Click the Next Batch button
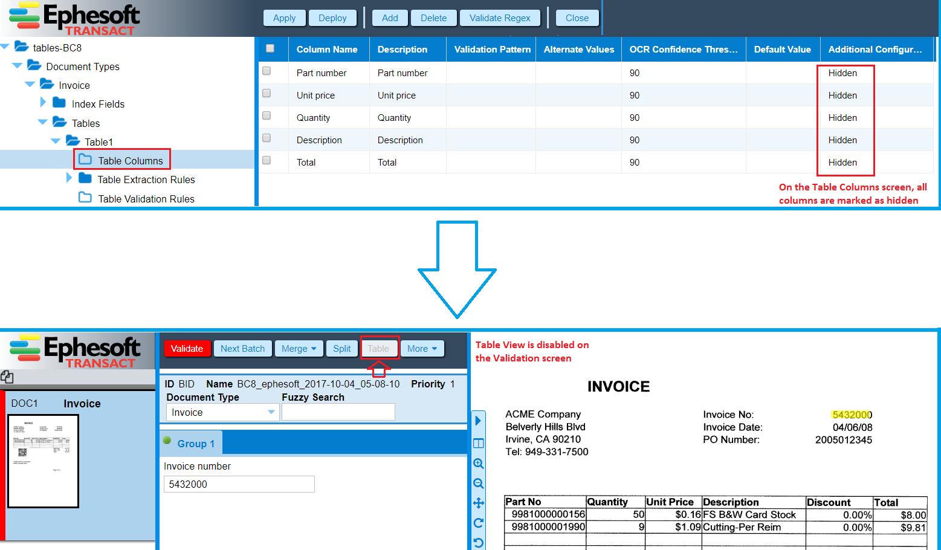This screenshot has width=941, height=550. (x=242, y=348)
